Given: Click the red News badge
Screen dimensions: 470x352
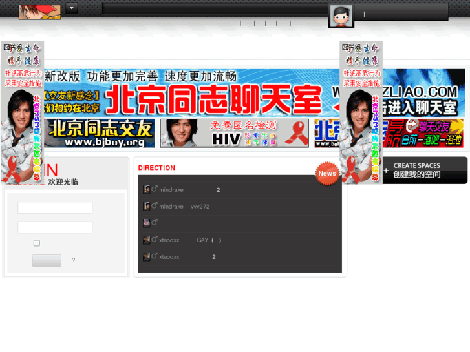Looking at the screenshot, I should [x=327, y=174].
